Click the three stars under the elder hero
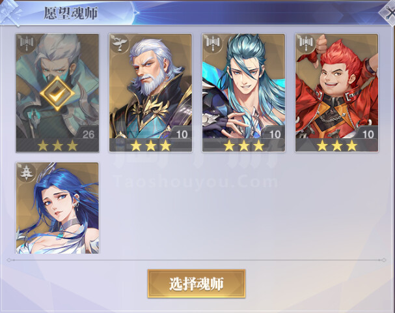This screenshot has width=395, height=313. click(150, 145)
